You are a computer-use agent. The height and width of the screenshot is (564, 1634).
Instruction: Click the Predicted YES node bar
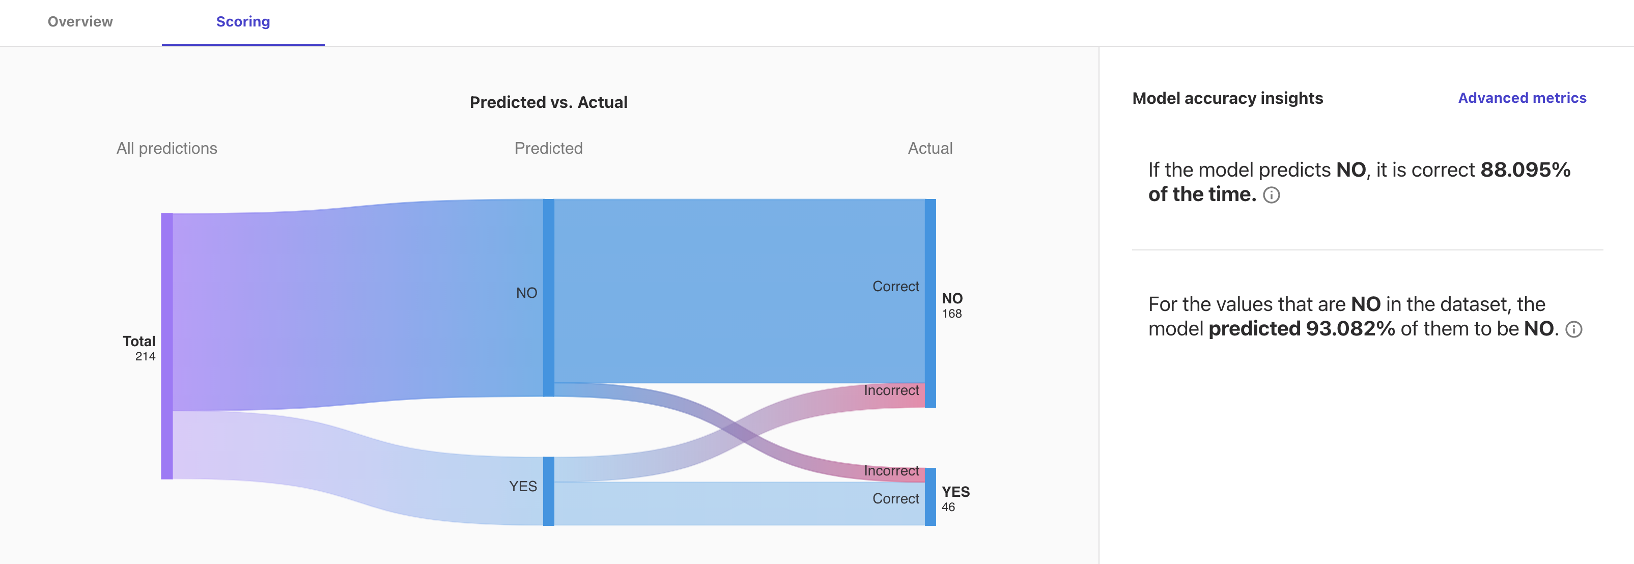click(x=549, y=491)
